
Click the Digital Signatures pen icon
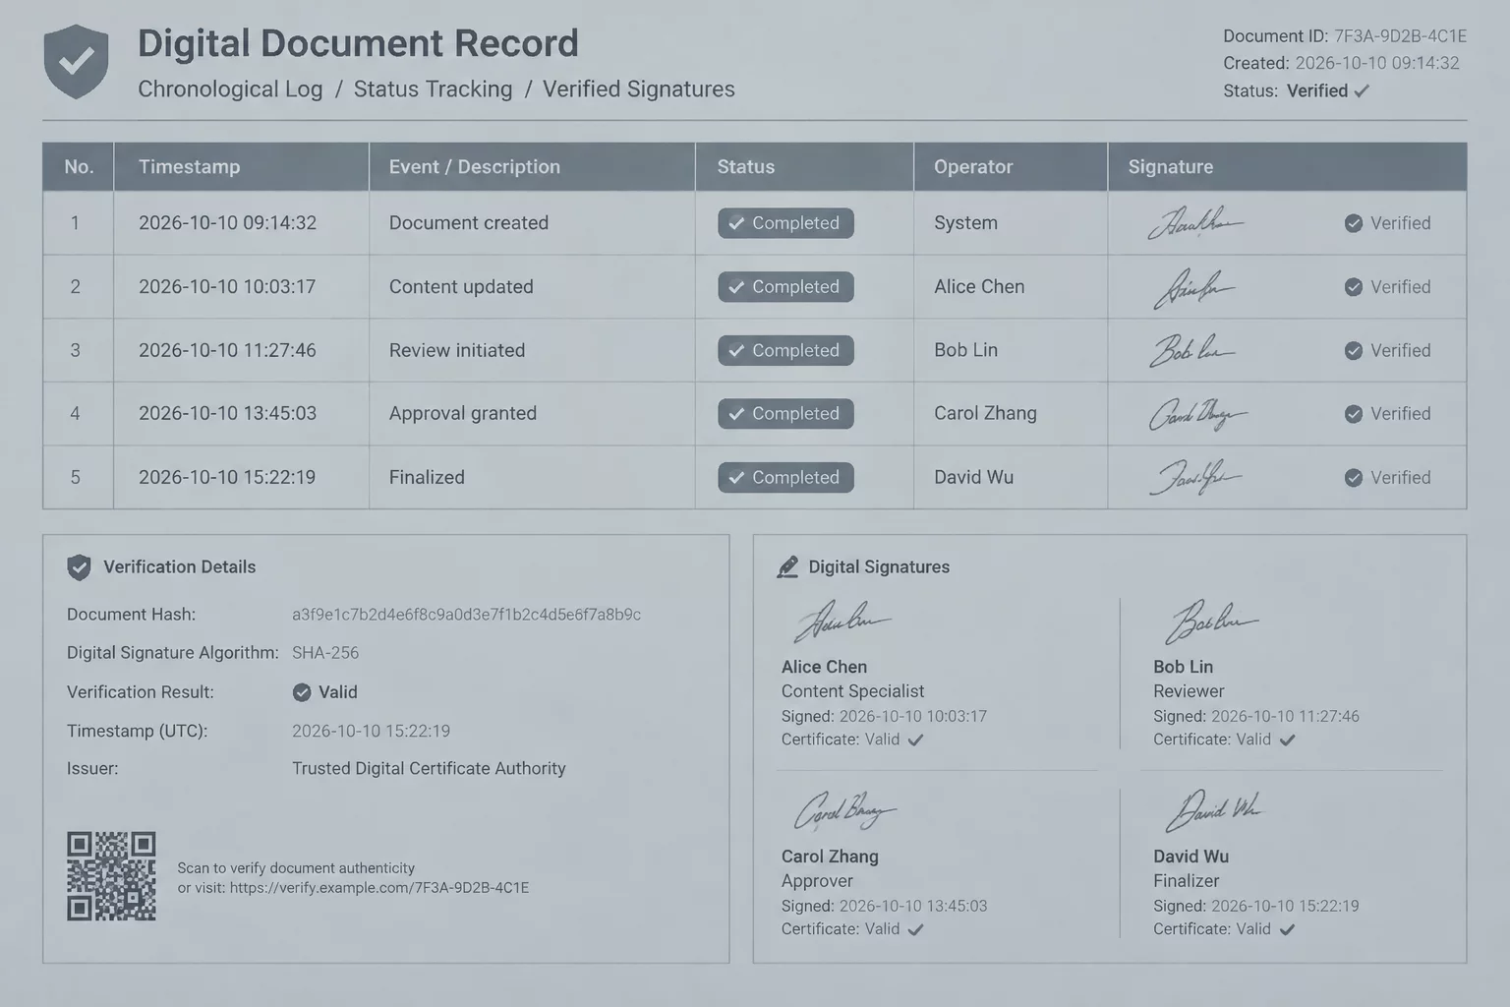[787, 567]
